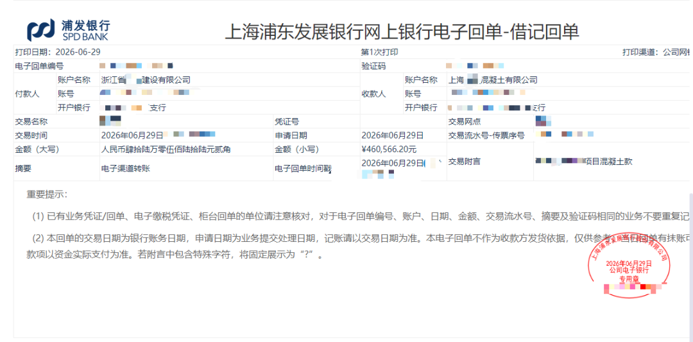Click the 交易流水号-传票序号 label

pos(486,135)
